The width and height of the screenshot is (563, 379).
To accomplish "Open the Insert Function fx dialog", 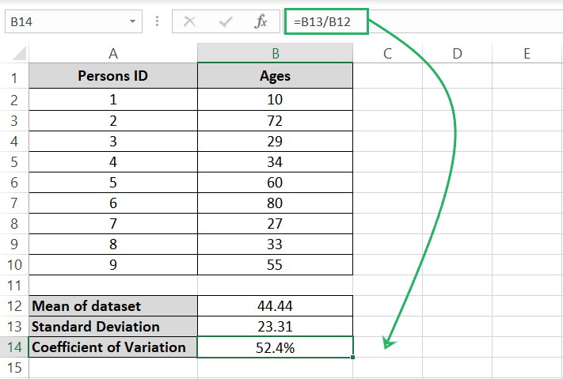I will click(x=261, y=21).
